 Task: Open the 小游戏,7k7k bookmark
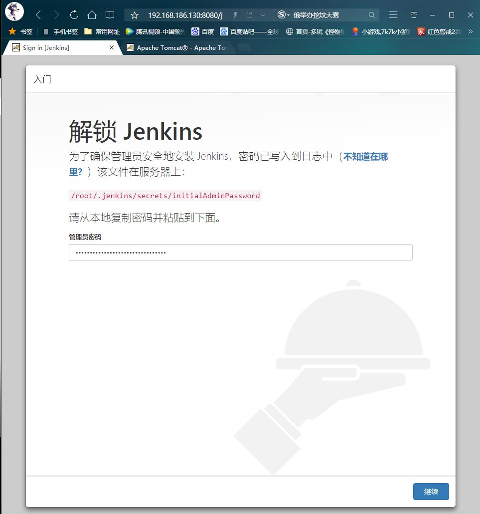tap(381, 31)
